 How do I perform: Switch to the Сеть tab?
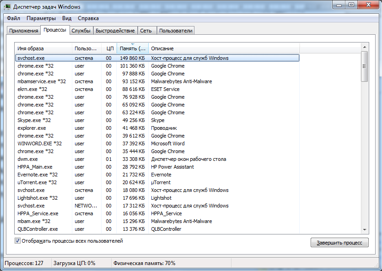tap(146, 31)
